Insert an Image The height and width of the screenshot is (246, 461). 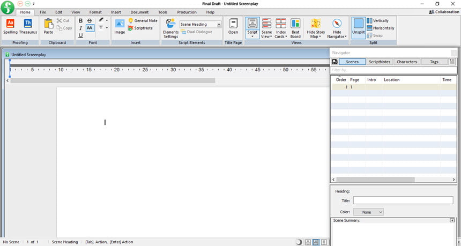click(x=120, y=27)
